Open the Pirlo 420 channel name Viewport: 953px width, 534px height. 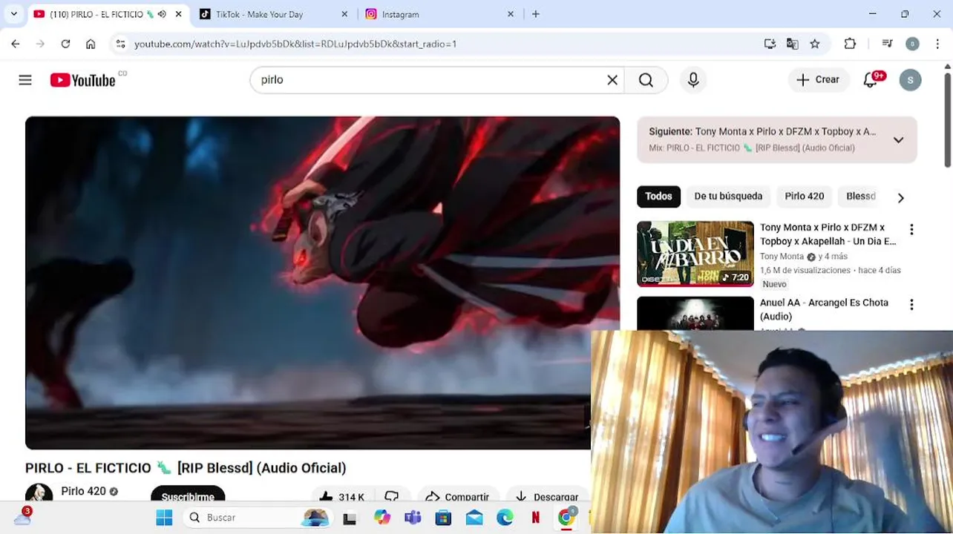click(x=83, y=491)
